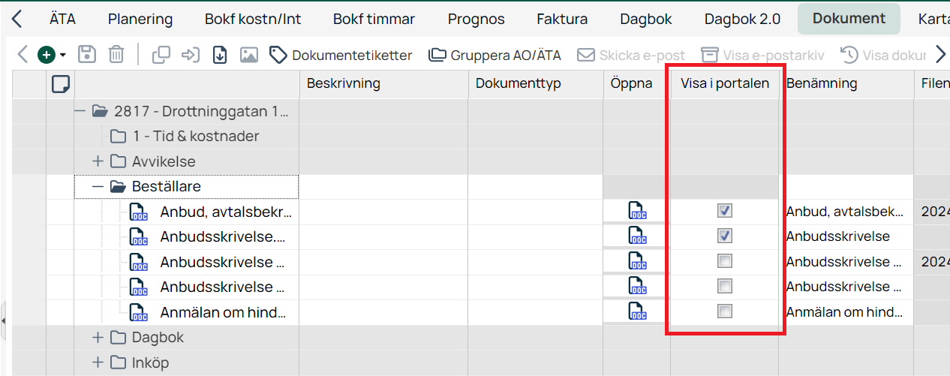The width and height of the screenshot is (950, 376).
Task: Click Gruppera AO/ÄTA button
Action: (x=495, y=55)
